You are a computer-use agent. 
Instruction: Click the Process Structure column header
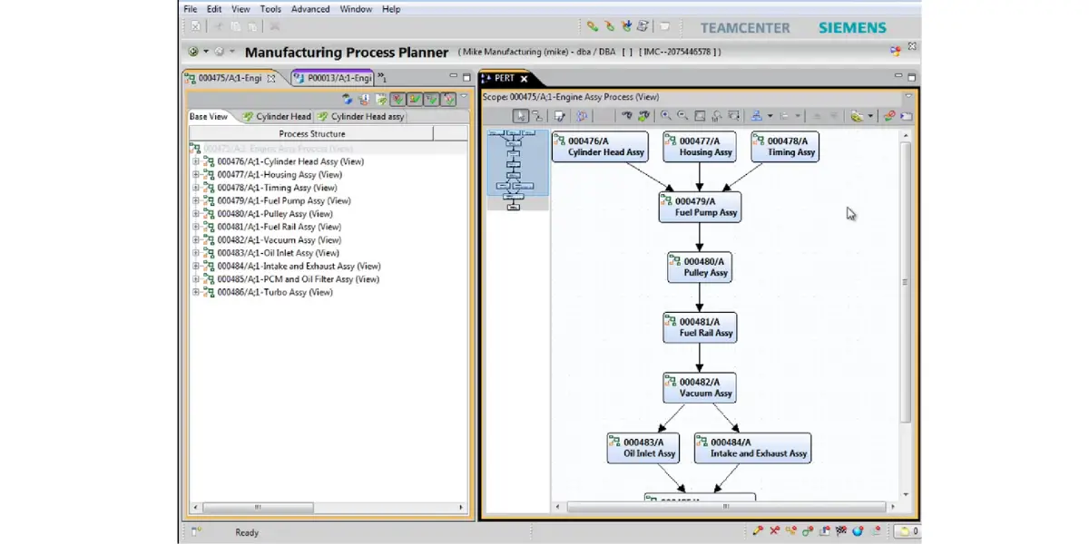(x=311, y=133)
